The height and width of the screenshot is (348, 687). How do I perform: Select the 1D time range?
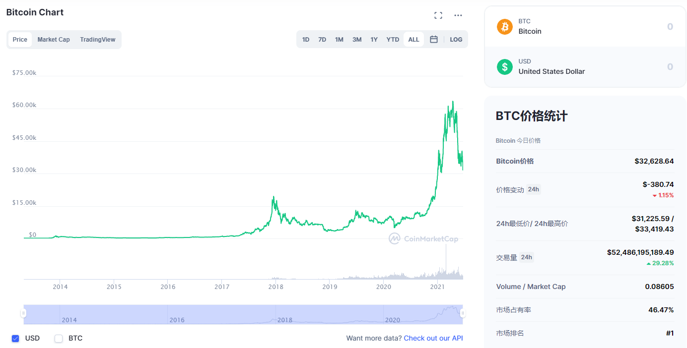click(306, 40)
